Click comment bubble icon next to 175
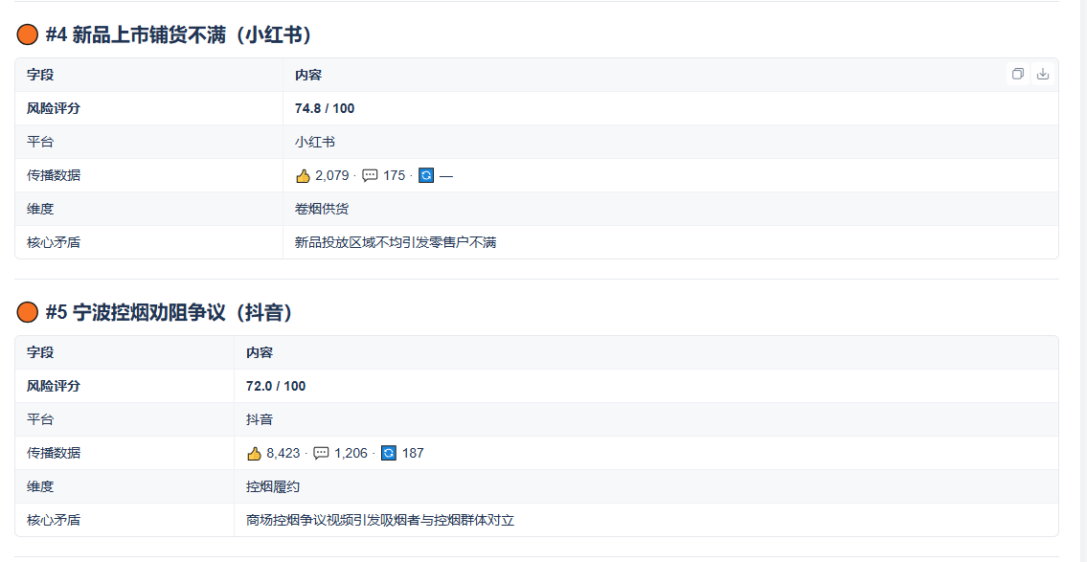Viewport: 1087px width, 562px height. pos(371,176)
